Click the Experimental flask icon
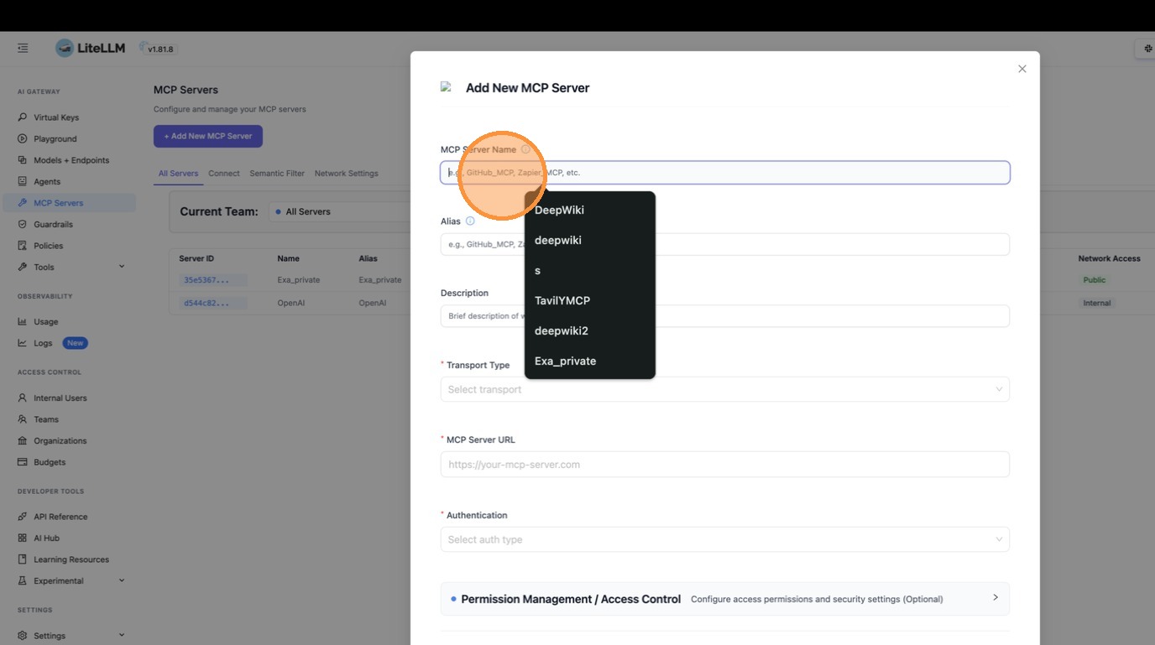 click(x=23, y=580)
